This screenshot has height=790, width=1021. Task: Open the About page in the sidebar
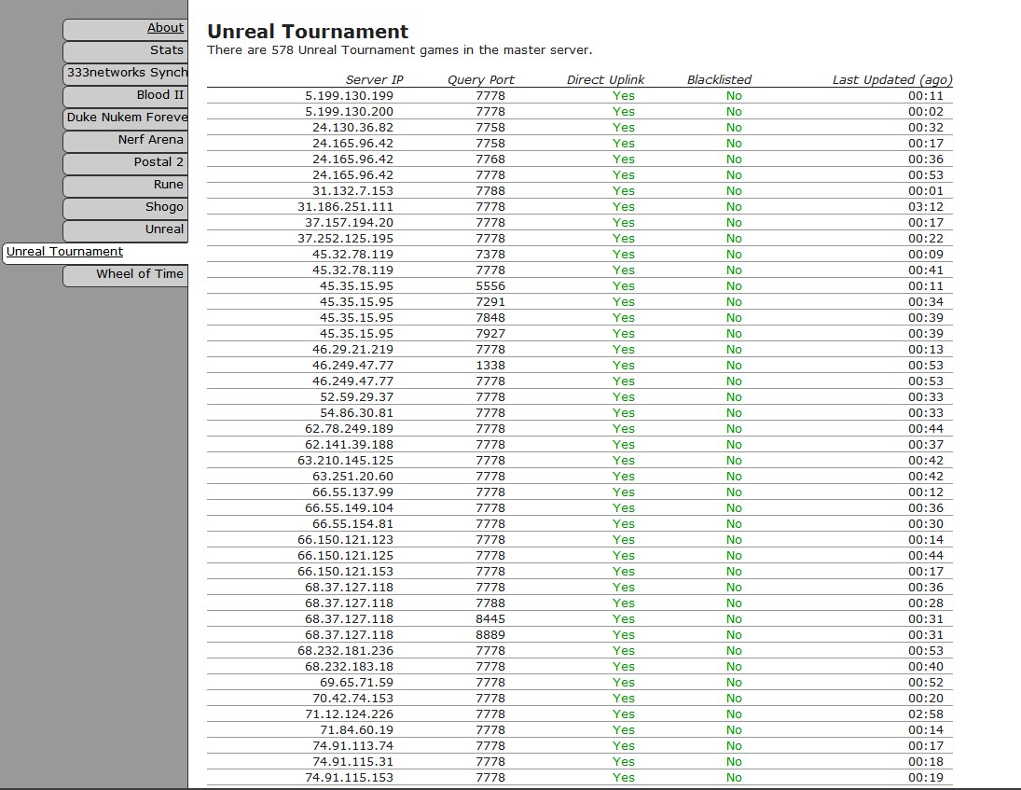(x=126, y=29)
